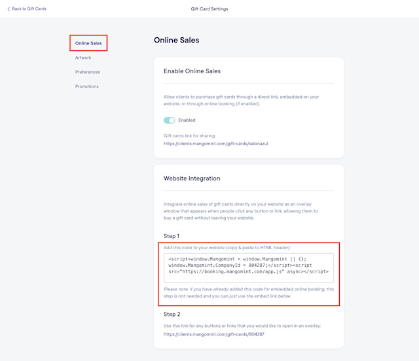Click the 'Gift cards link for sharing' label
419x361 pixels.
(x=189, y=136)
